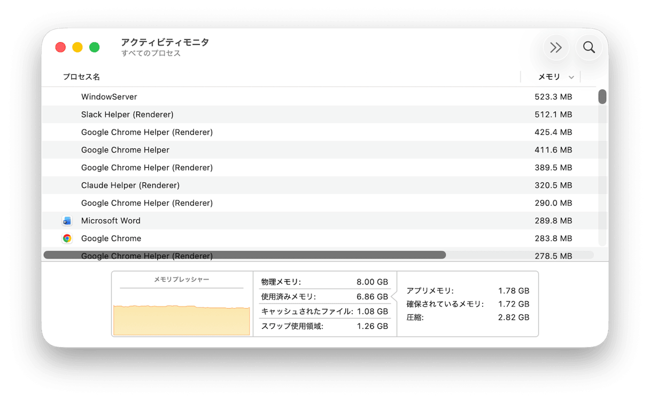Click the 278.5 MB memory value
Image resolution: width=650 pixels, height=402 pixels.
[x=553, y=256]
